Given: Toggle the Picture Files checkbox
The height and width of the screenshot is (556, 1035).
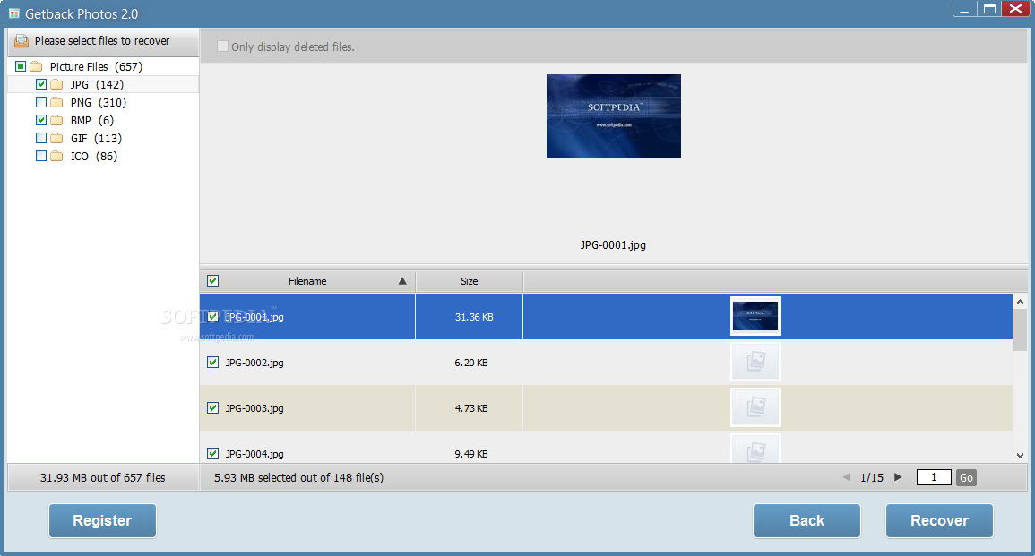Looking at the screenshot, I should tap(21, 66).
